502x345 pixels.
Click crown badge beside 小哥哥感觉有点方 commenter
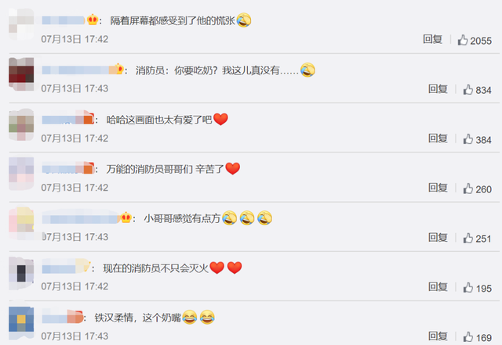[125, 217]
